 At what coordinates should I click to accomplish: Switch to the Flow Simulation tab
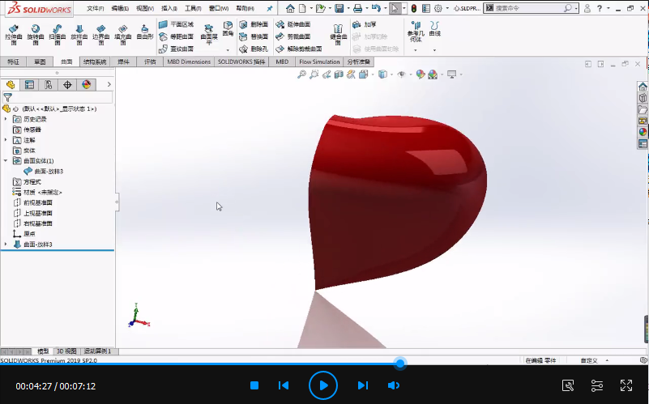click(x=319, y=62)
